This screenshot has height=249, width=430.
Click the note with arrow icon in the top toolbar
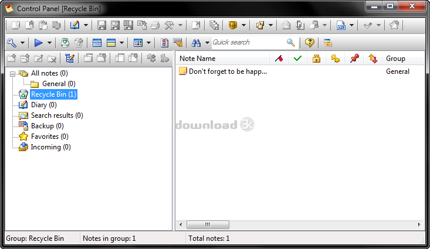[29, 25]
